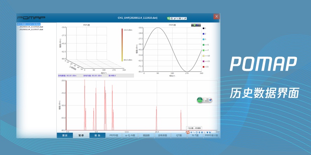
Task: Click the Sogou input method S icon
Action: (169, 18)
